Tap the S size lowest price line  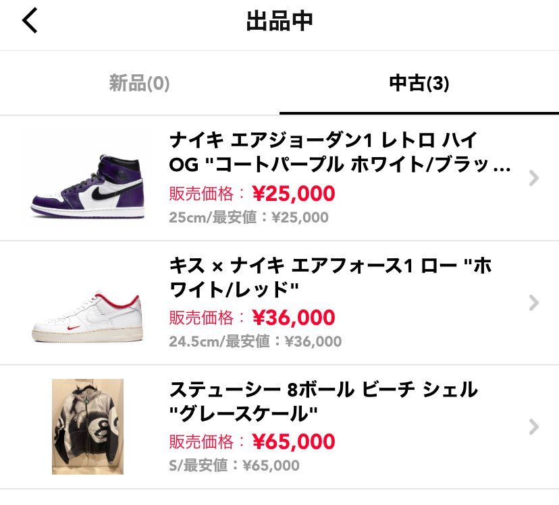[x=234, y=465]
